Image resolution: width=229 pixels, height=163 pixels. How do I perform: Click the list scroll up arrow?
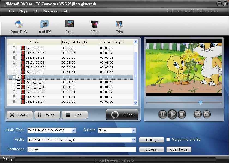pos(136,42)
